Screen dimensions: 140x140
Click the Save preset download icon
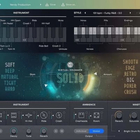point(47,5)
